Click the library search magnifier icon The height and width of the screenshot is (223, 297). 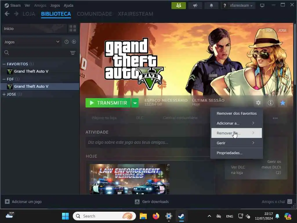coord(7,53)
